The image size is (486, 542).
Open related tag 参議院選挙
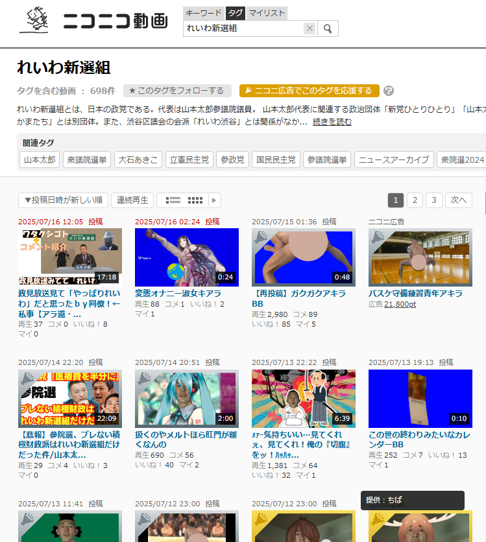pos(327,159)
